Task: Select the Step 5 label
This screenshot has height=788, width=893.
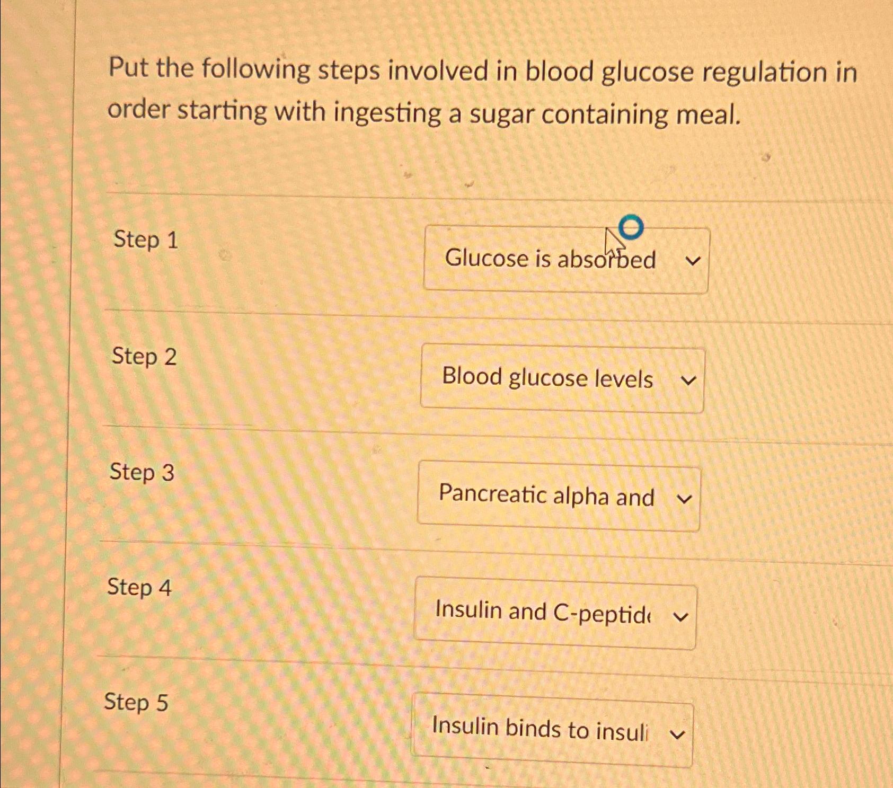Action: [x=136, y=703]
